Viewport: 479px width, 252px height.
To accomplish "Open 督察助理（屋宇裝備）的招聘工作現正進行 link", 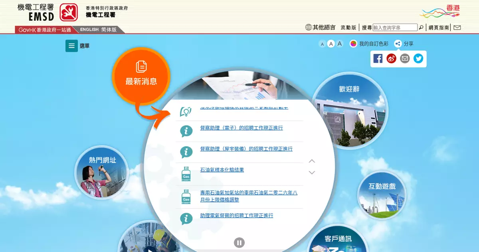I will [x=246, y=149].
